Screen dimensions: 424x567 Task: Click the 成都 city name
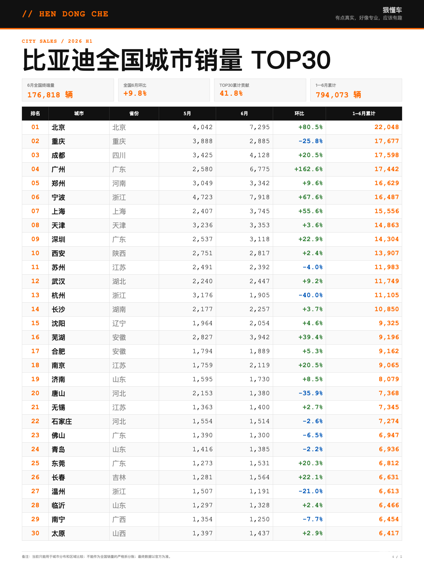coord(58,155)
